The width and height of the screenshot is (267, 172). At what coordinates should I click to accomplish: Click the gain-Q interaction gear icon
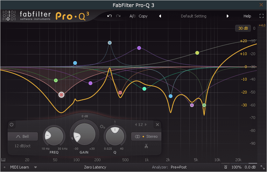click(102, 127)
